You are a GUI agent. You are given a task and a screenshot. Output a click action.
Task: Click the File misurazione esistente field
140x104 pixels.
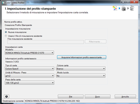point(45,42)
